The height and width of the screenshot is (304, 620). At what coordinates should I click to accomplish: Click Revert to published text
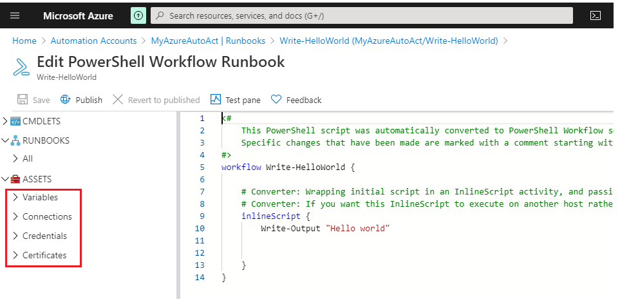pos(164,100)
